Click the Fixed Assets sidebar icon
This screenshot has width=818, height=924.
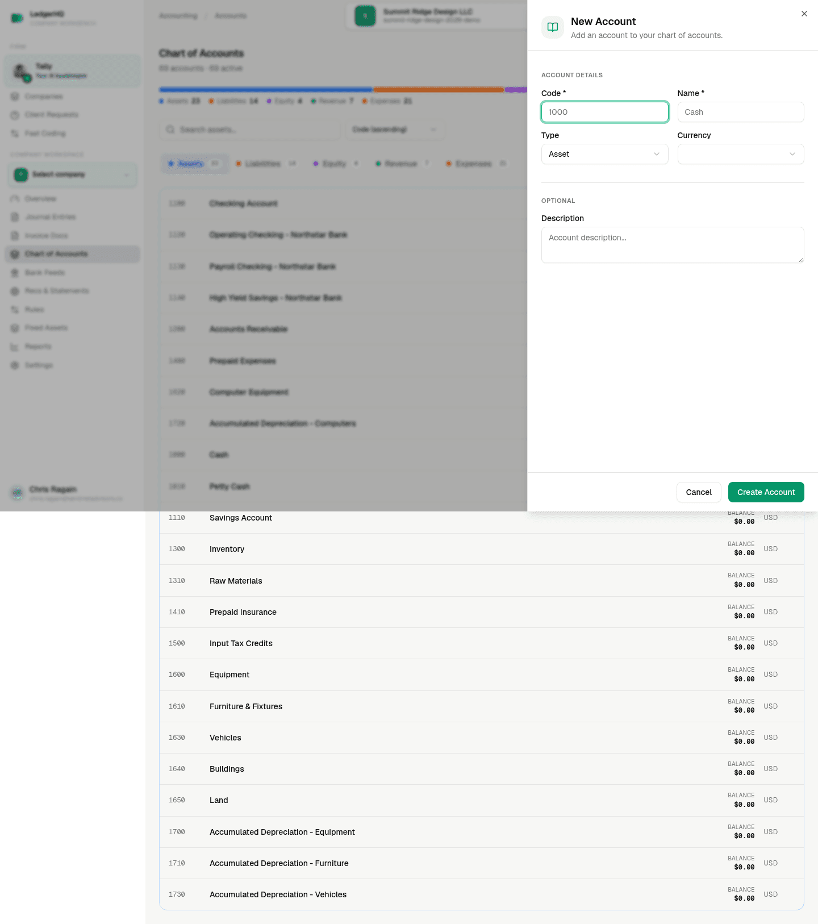tap(15, 328)
